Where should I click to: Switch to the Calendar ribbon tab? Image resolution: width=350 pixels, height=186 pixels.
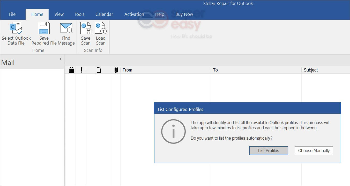coord(104,14)
